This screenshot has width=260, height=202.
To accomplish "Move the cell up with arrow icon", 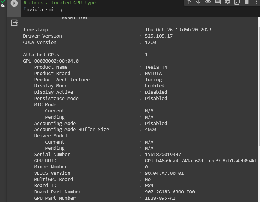I will click(x=189, y=2).
